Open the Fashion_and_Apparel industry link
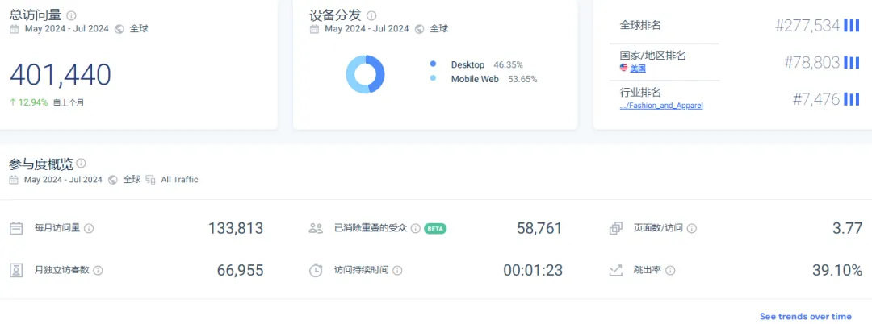Screen dimensions: 872x324 [660, 106]
